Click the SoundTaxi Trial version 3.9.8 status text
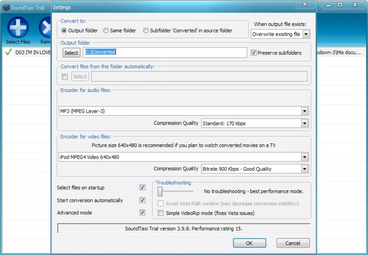This screenshot has width=368, height=255. (184, 229)
